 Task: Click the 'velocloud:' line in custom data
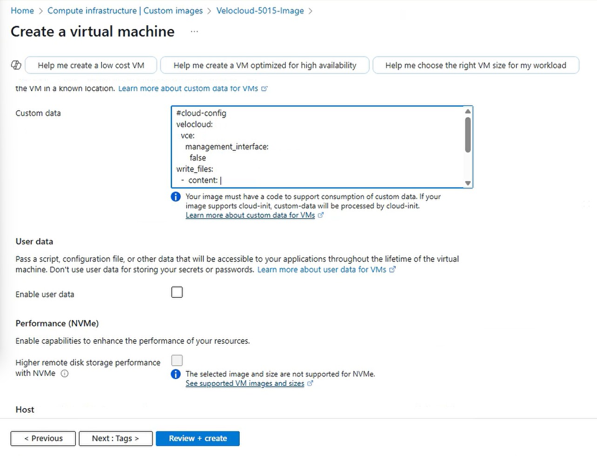click(x=195, y=124)
